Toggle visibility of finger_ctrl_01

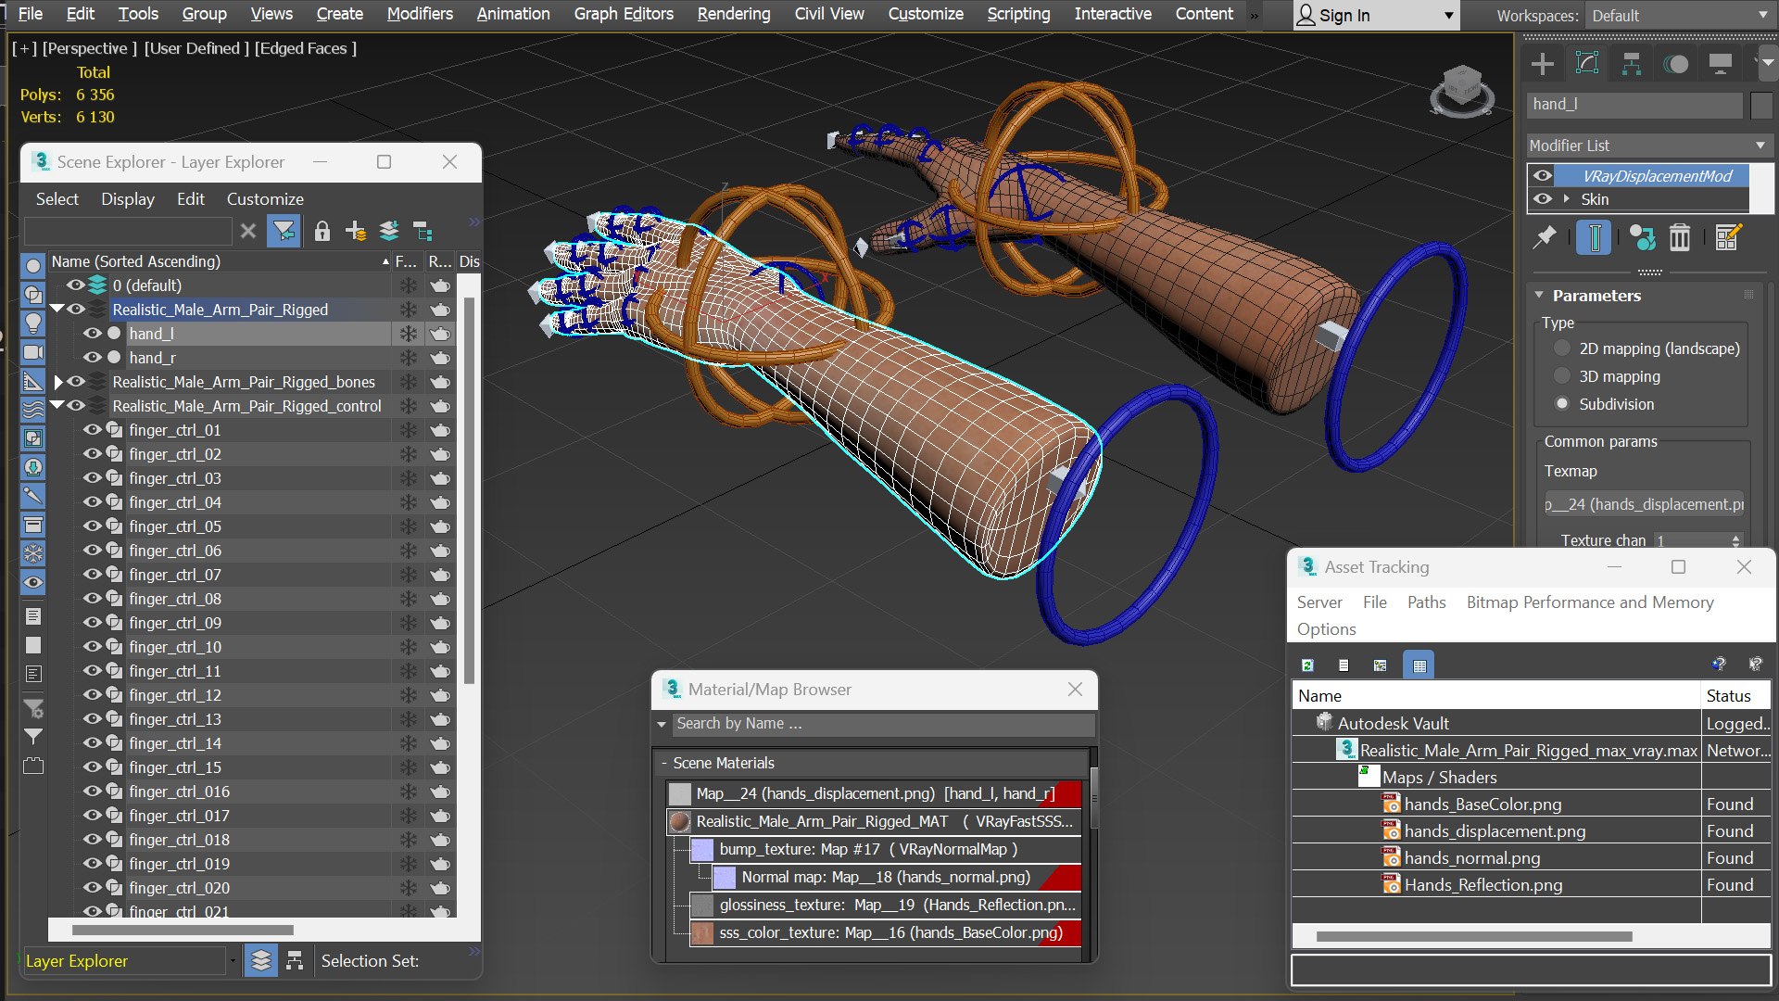[92, 430]
